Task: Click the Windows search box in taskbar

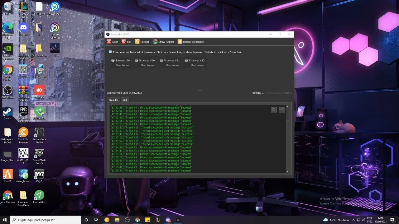Action: click(46, 220)
